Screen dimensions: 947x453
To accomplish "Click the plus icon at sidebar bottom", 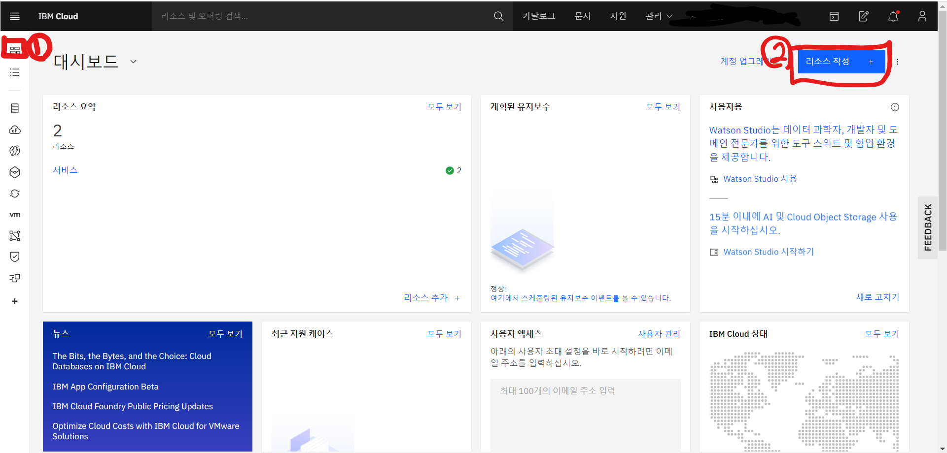I will coord(15,301).
